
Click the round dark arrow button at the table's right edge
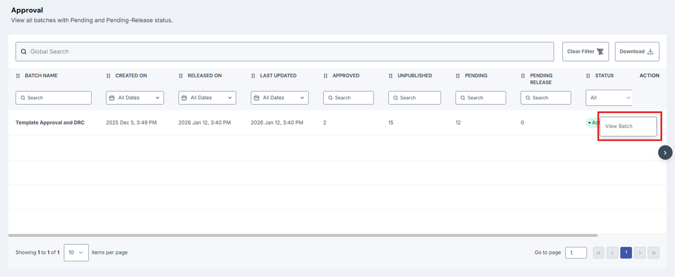pyautogui.click(x=665, y=152)
